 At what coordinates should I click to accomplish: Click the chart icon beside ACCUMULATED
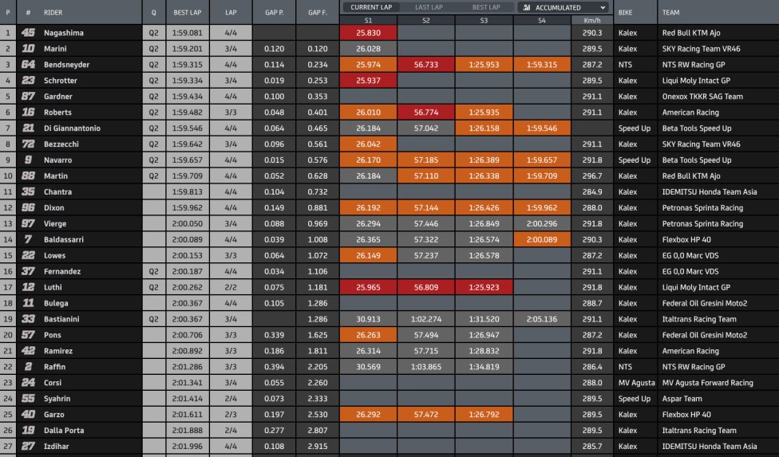coord(527,7)
